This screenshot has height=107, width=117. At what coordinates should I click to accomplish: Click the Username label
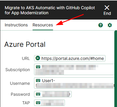coord(20,83)
